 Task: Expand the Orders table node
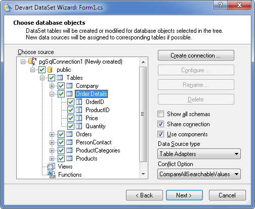click(52, 134)
